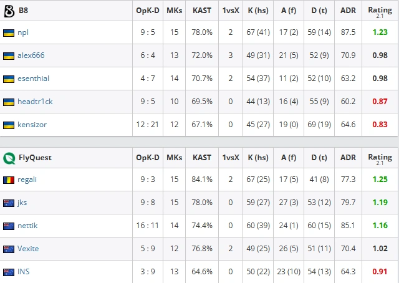Click the flag icon next to nettik
Screen dimensions: 399x283
9,226
